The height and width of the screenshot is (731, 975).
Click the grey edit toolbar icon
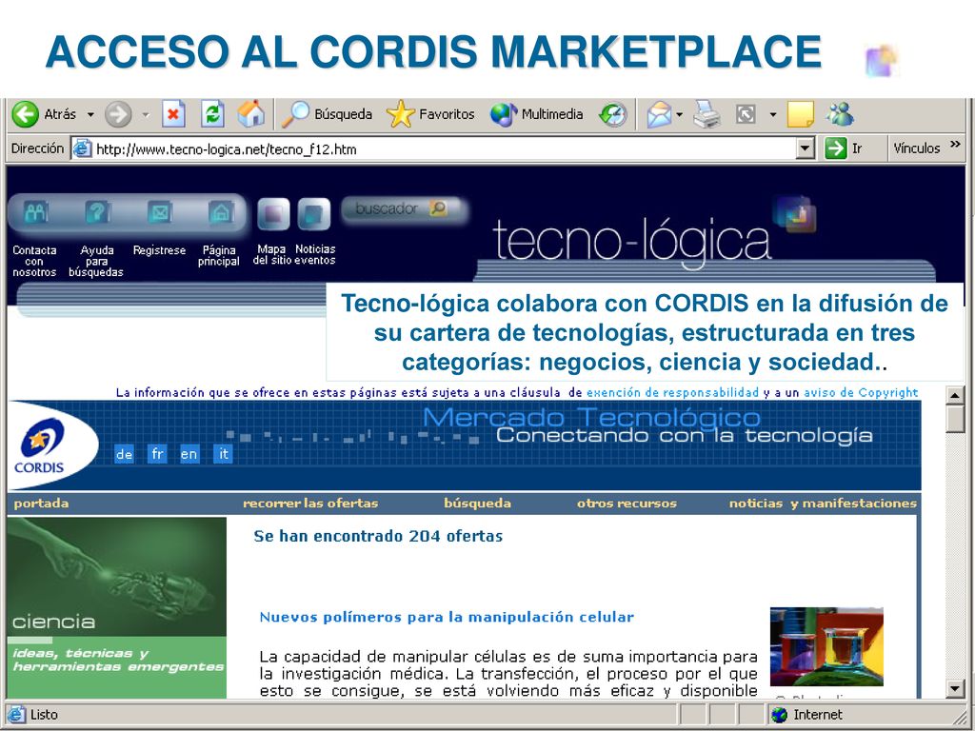(745, 114)
